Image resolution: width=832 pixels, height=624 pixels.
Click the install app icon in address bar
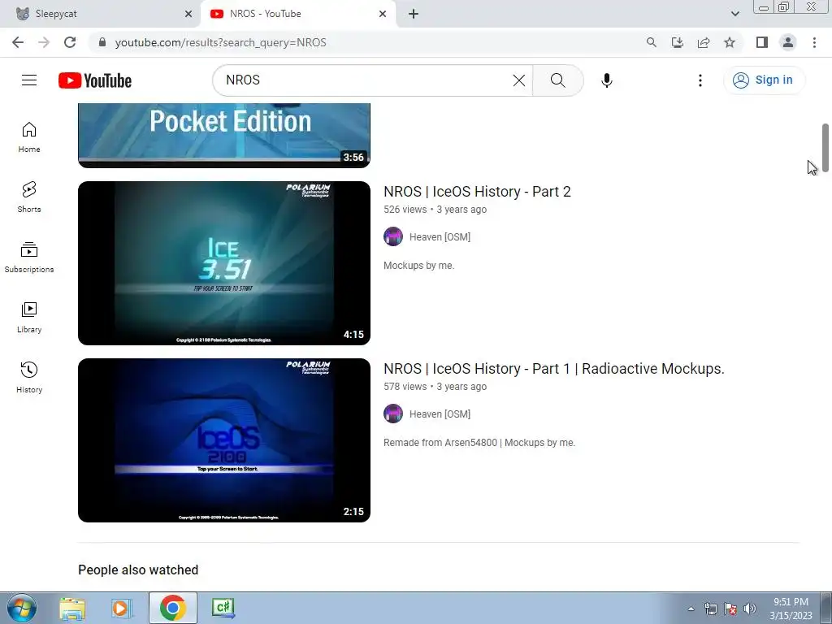point(677,42)
